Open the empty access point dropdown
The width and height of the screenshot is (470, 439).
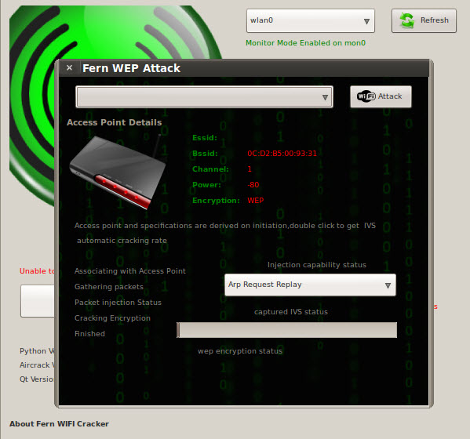(205, 96)
